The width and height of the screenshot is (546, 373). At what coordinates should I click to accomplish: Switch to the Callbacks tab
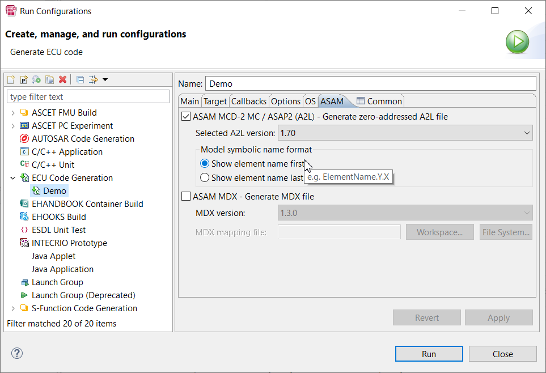(248, 101)
